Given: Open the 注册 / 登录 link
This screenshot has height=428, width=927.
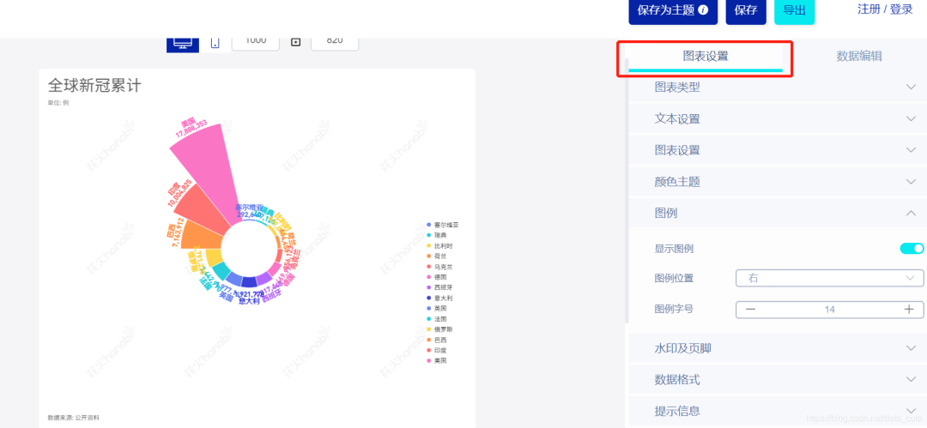Looking at the screenshot, I should pos(885,9).
